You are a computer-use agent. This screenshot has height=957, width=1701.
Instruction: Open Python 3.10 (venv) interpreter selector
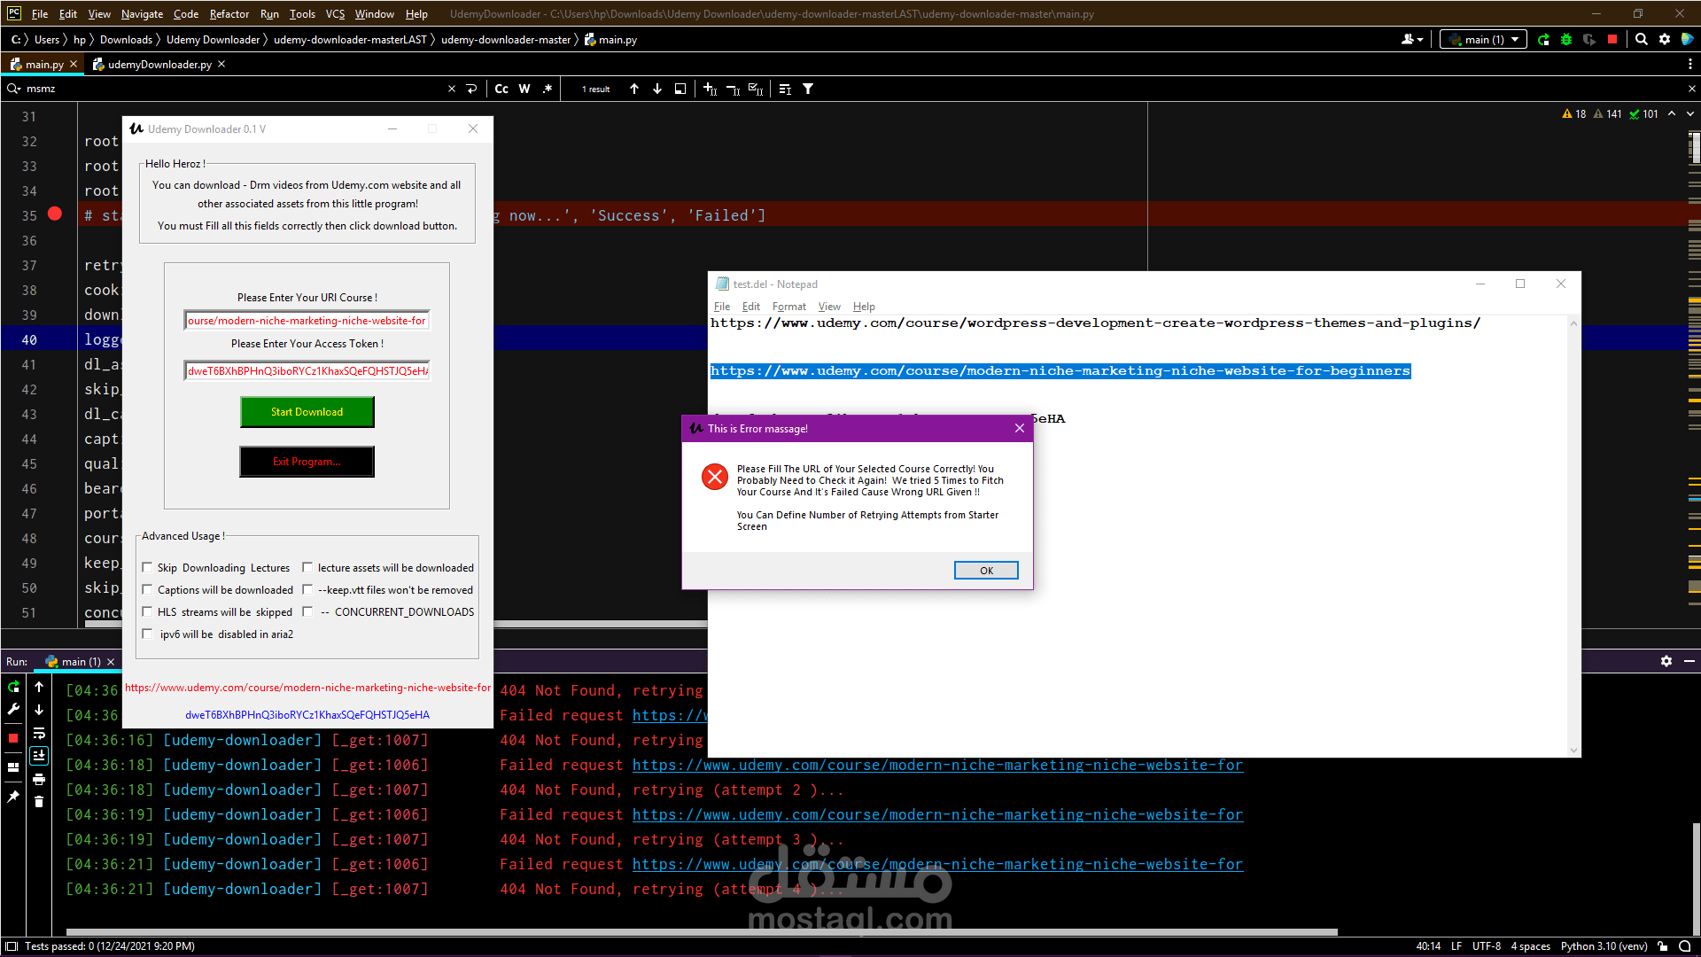1604,946
